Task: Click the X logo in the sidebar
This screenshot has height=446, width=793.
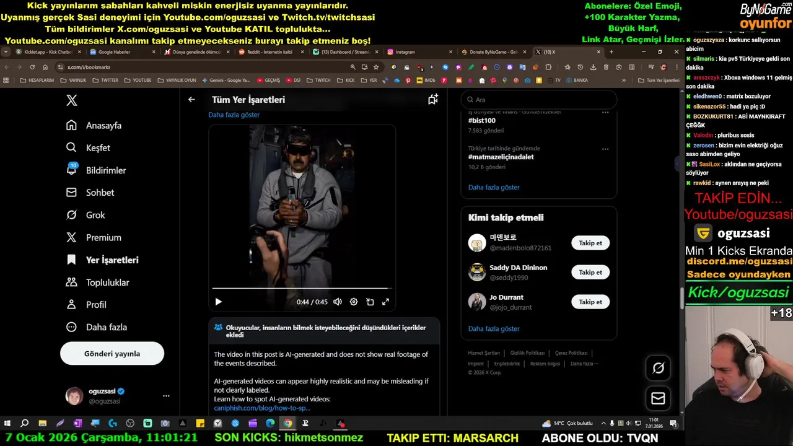Action: (x=72, y=100)
